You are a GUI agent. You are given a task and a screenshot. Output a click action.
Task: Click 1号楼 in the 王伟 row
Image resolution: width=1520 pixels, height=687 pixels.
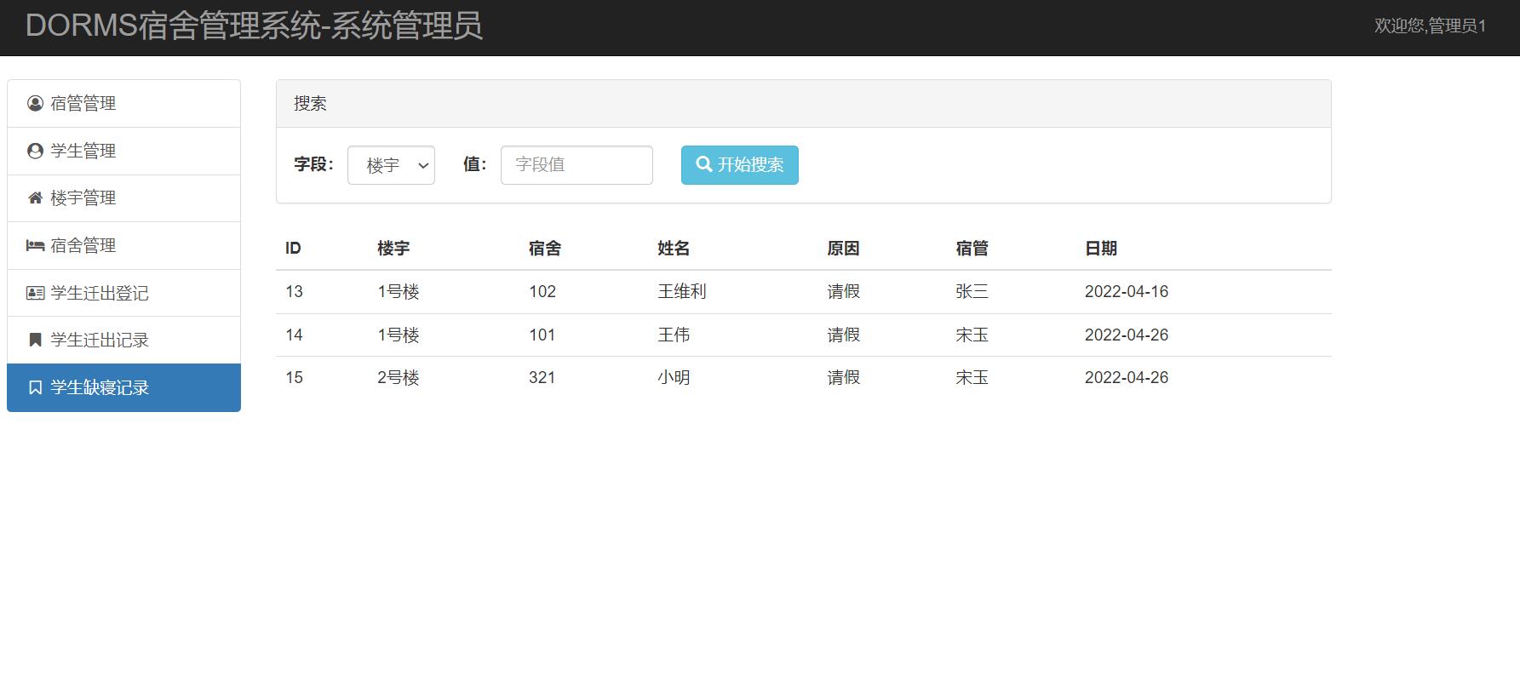pyautogui.click(x=399, y=335)
